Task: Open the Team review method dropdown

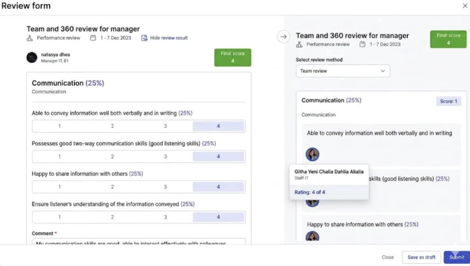Action: tap(343, 71)
